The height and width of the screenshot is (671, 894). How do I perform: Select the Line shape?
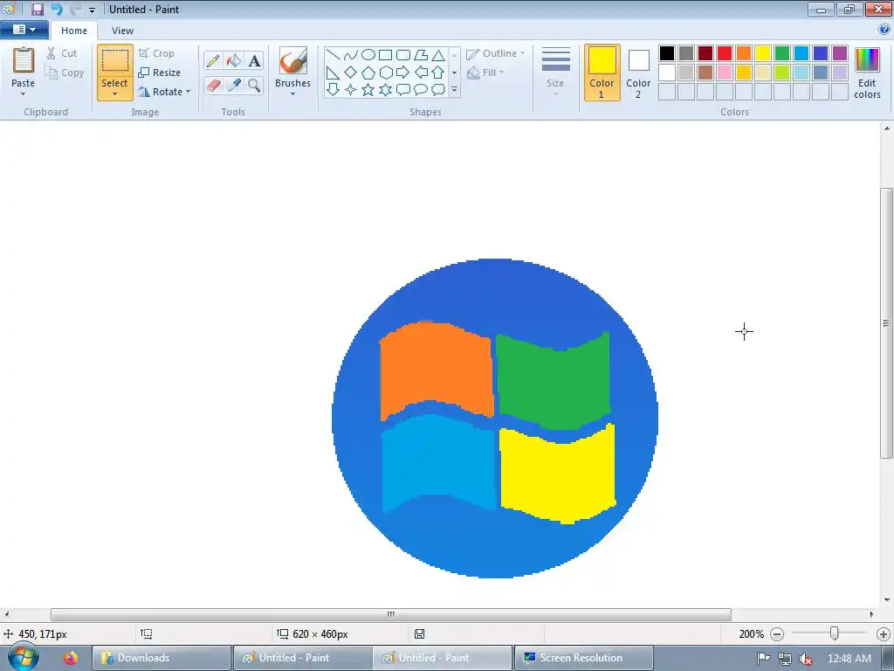coord(334,55)
